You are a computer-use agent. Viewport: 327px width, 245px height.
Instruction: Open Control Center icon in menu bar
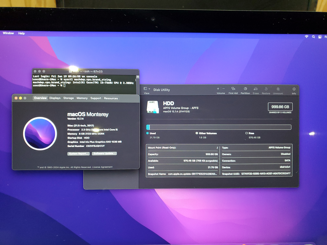pyautogui.click(x=320, y=37)
